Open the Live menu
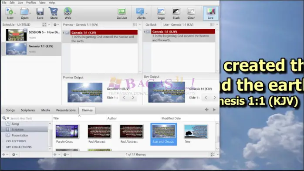This screenshot has width=304, height=171. pos(20,3)
